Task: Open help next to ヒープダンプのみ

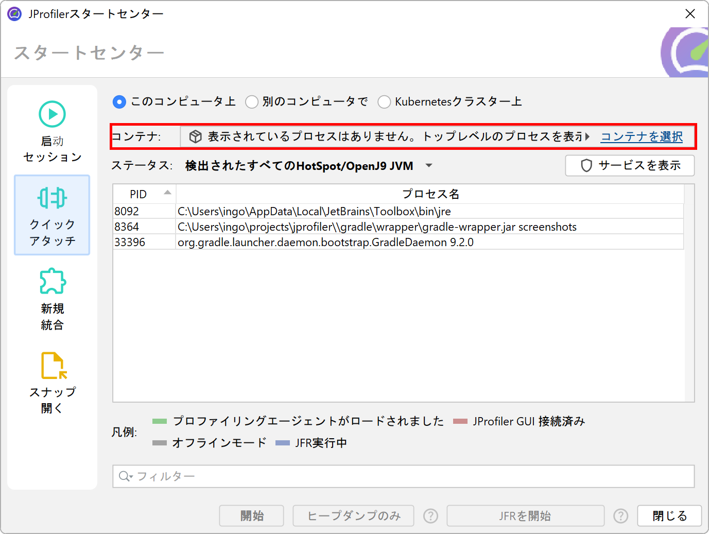Action: tap(430, 516)
